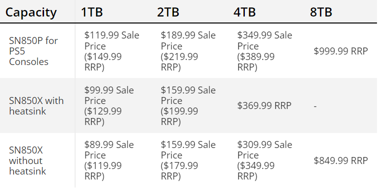Click the $349.99 Sale Price SN850P 4TB cell
The width and height of the screenshot is (378, 191).
[264, 51]
